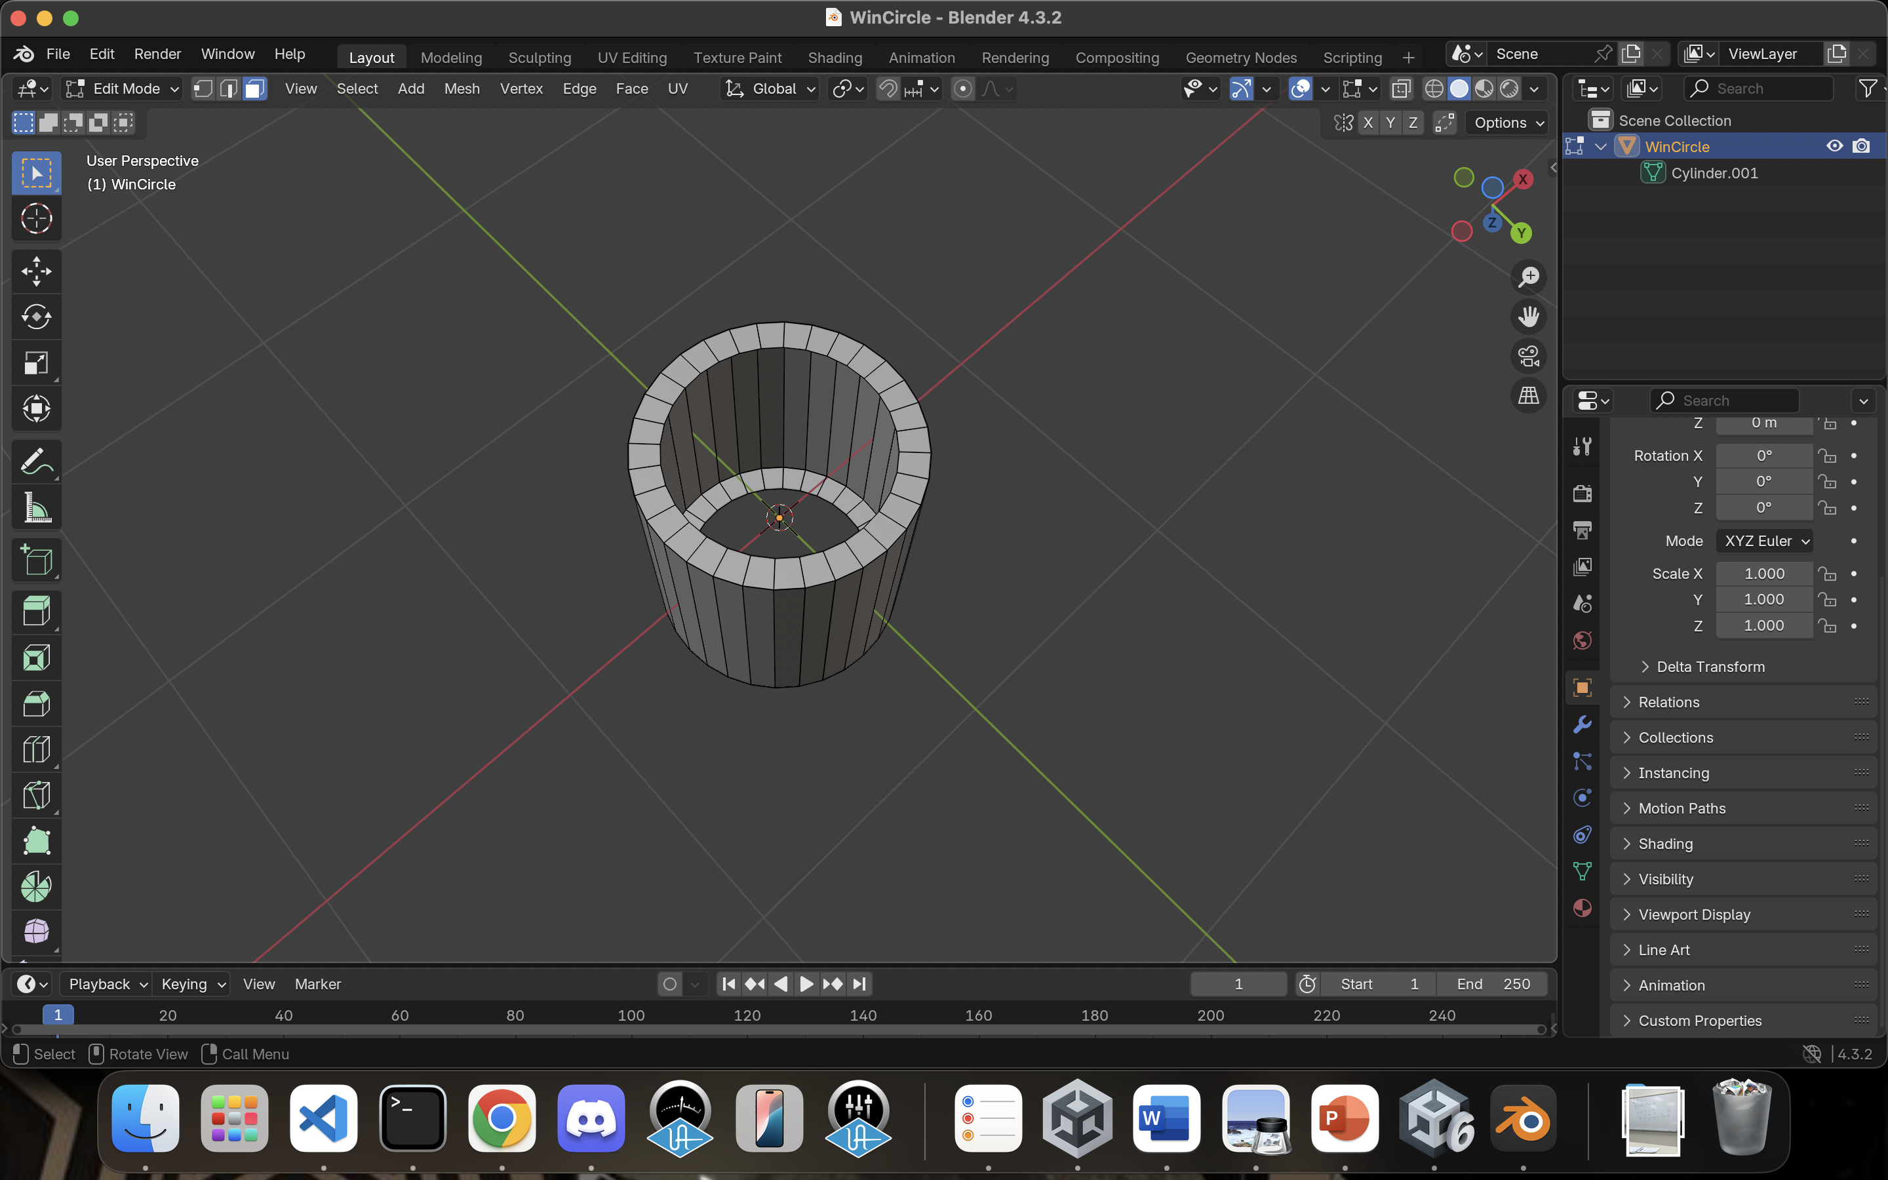Open the Modifiers wrench properties tab
Image resolution: width=1888 pixels, height=1180 pixels.
pyautogui.click(x=1582, y=725)
